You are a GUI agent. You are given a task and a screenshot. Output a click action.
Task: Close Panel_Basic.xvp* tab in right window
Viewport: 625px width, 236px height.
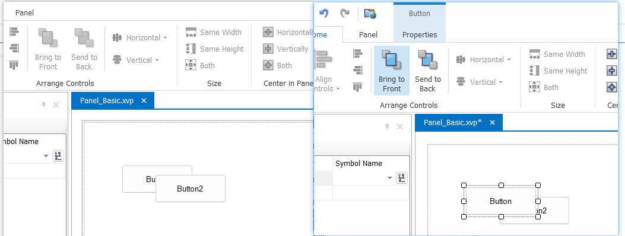[492, 123]
